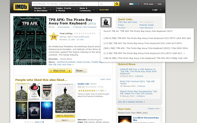Click the Create a list link

coord(154,109)
